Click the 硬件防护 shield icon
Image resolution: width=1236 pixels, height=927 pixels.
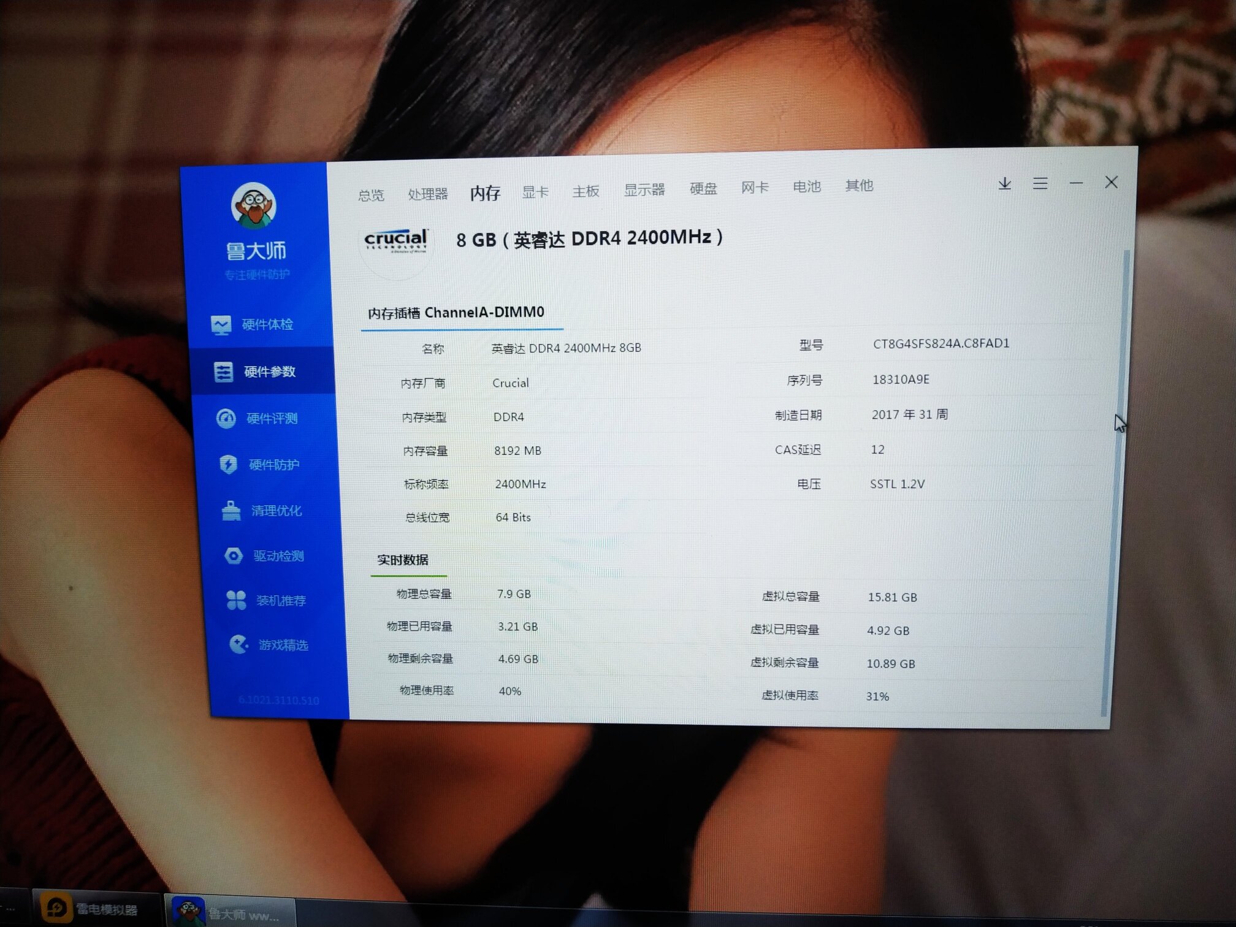[x=228, y=465]
